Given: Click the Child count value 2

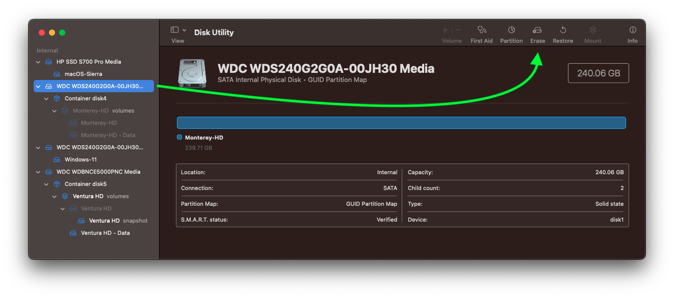Looking at the screenshot, I should point(622,188).
